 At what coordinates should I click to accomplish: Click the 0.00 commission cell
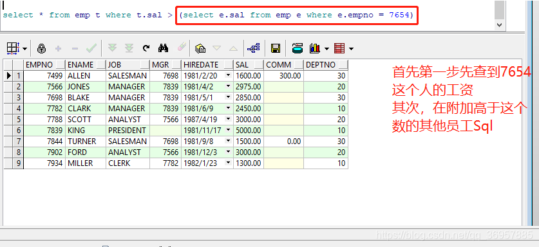283,142
